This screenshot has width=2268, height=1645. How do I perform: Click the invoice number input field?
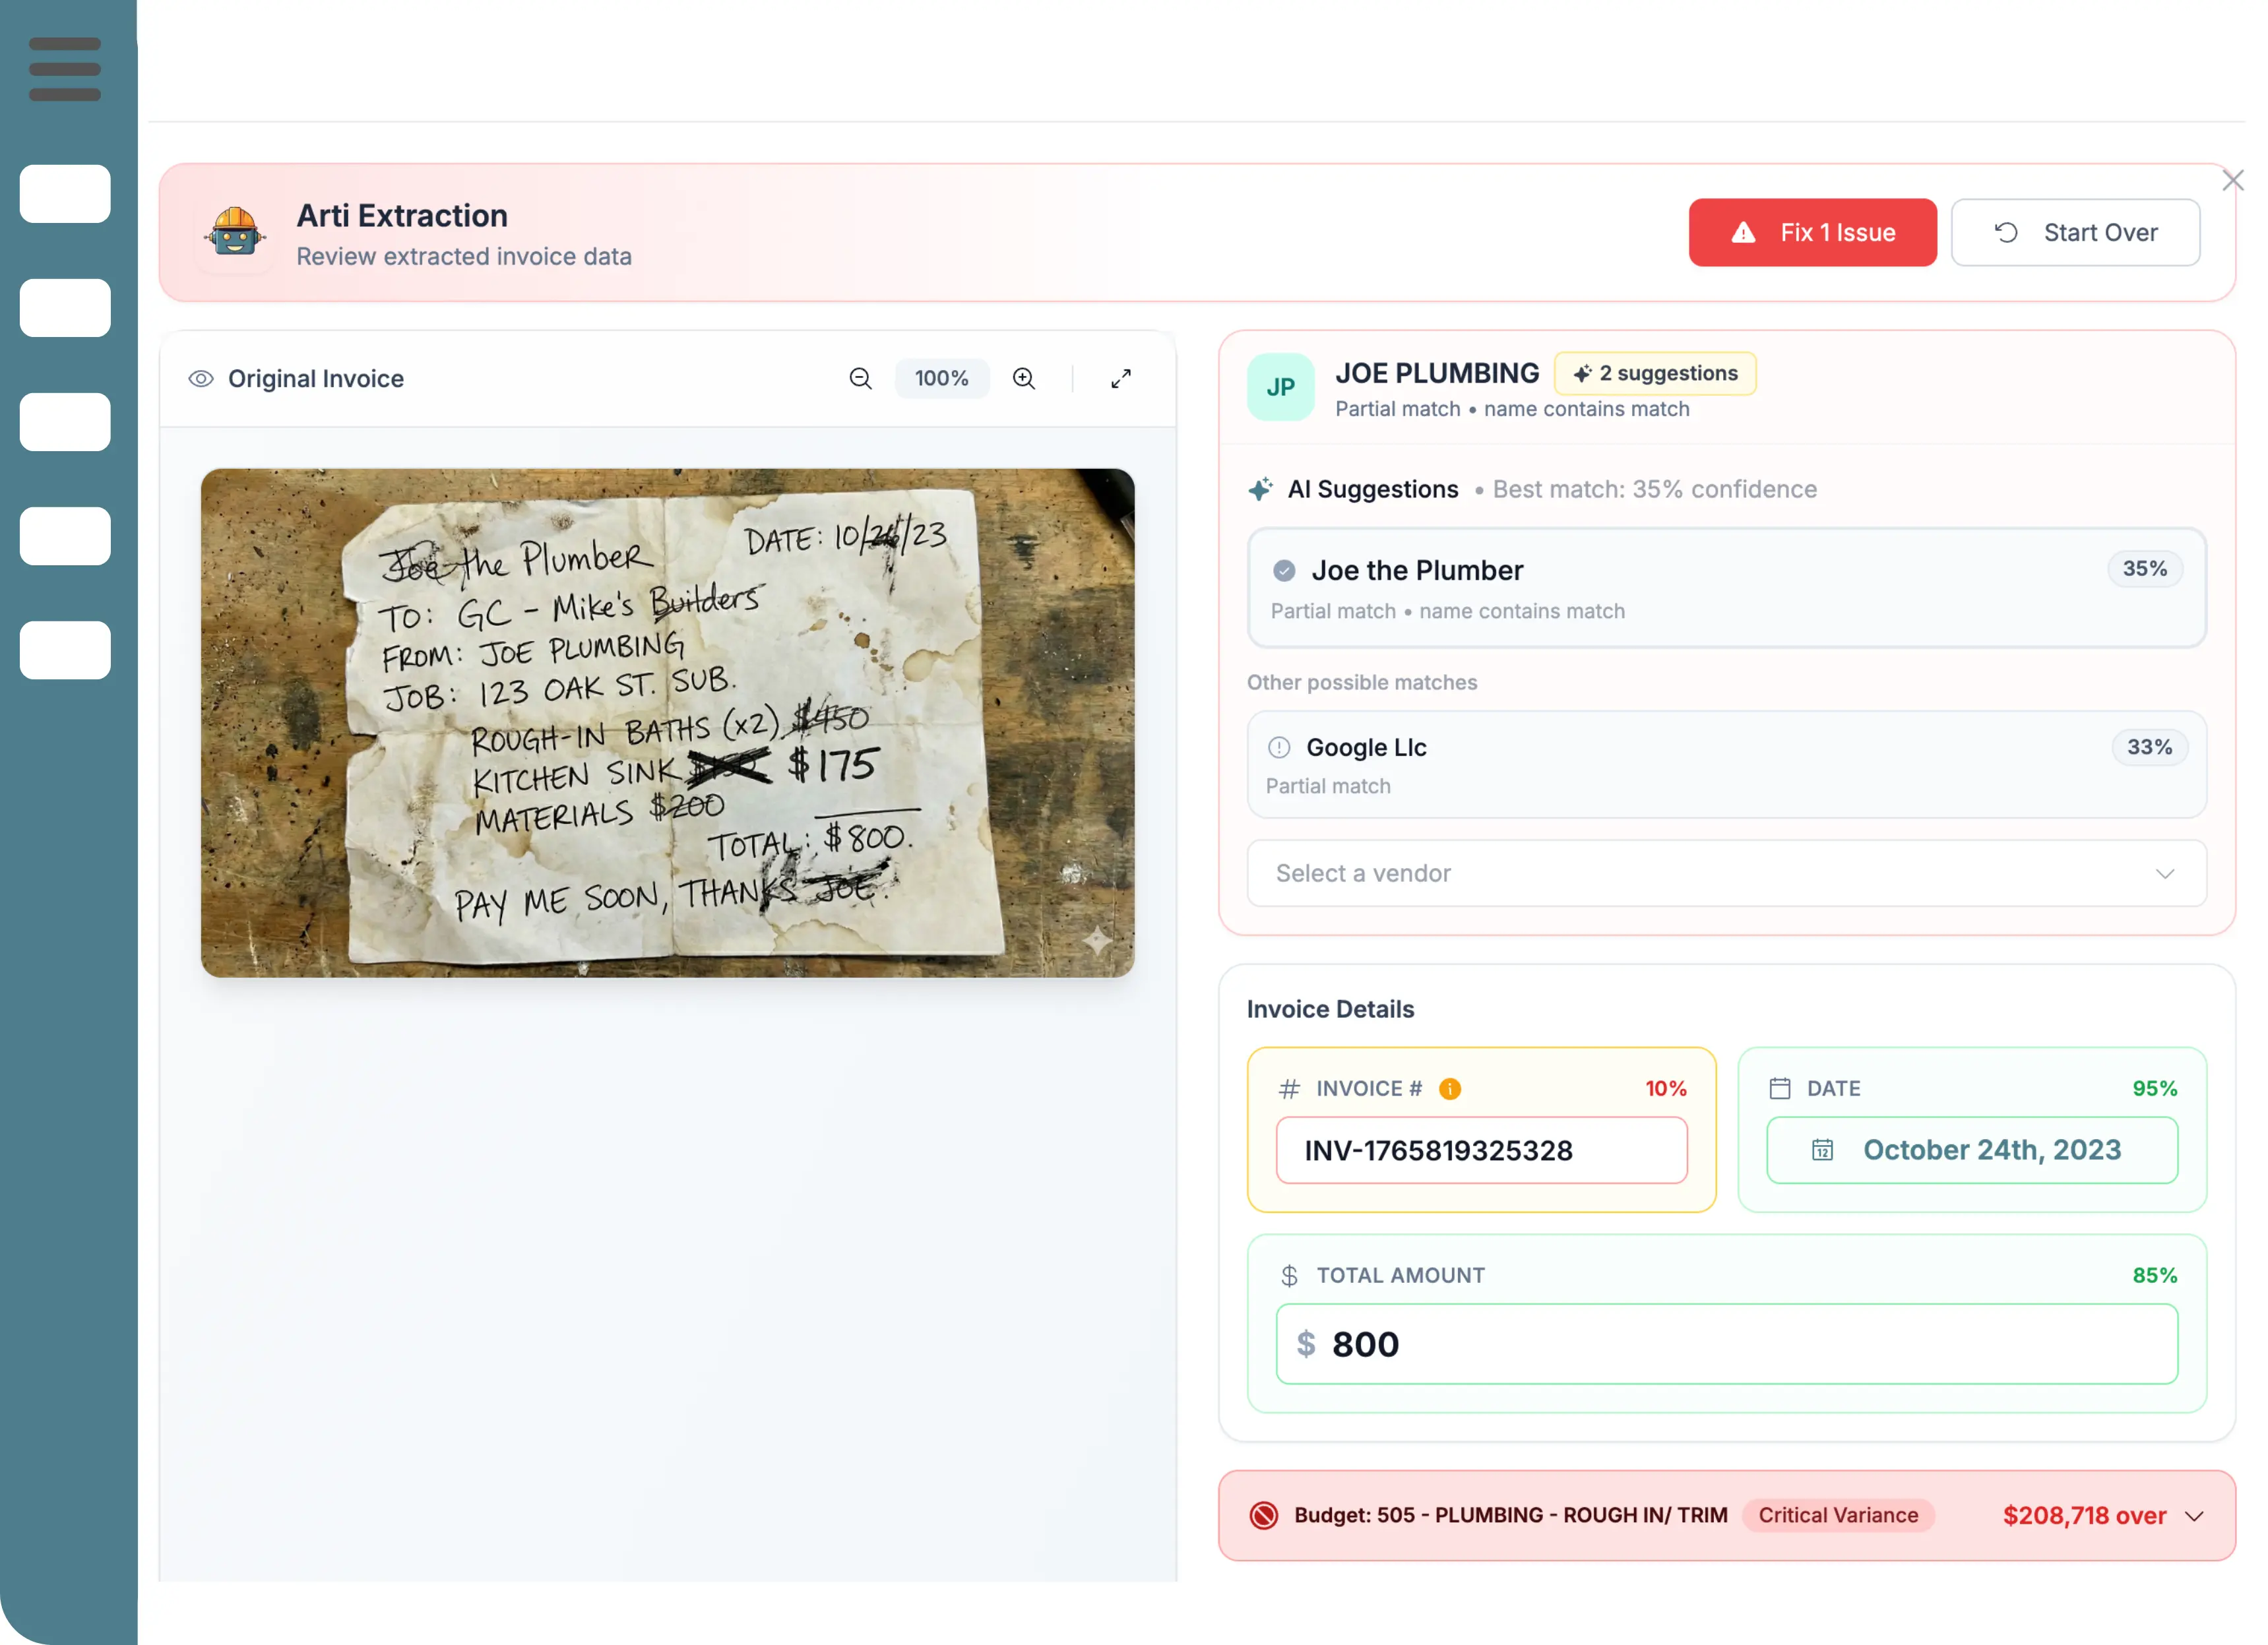coord(1481,1150)
